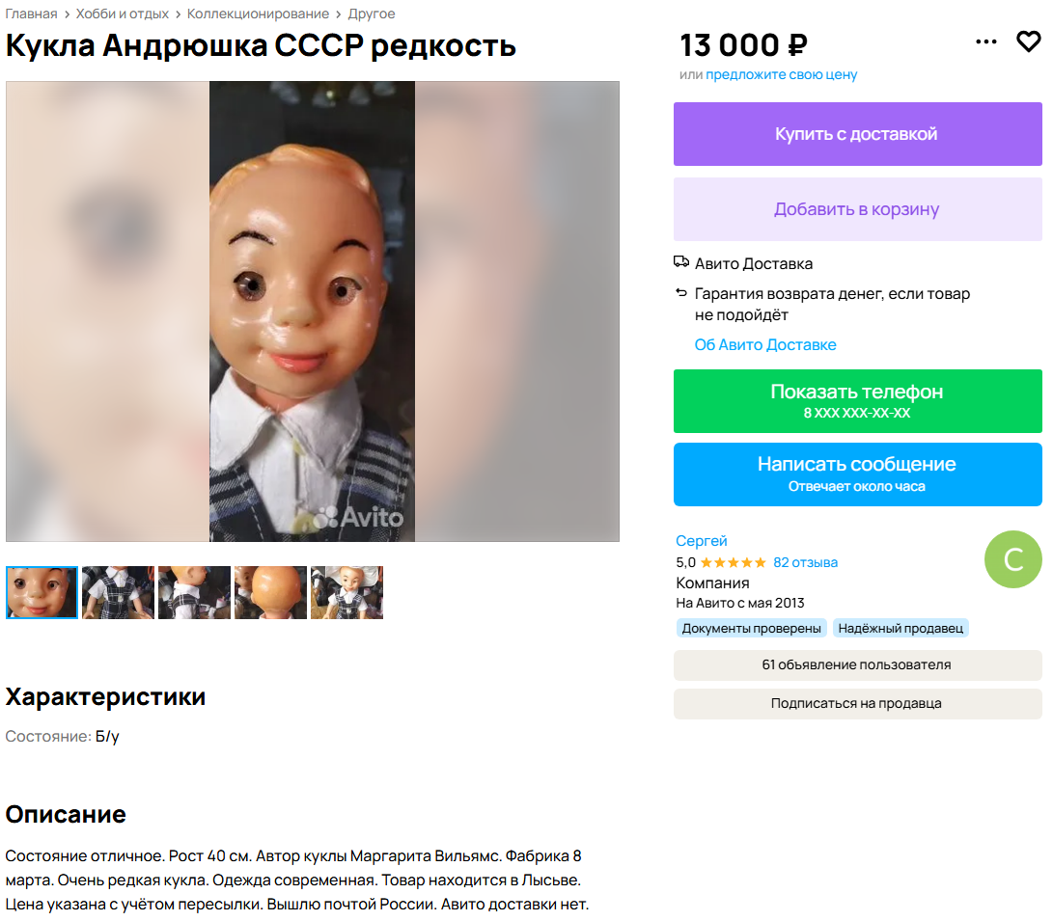Go to Главная breadcrumb
Image resolution: width=1053 pixels, height=921 pixels.
pos(31,14)
